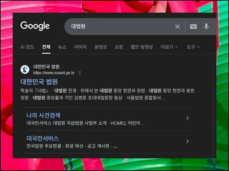This screenshot has width=229, height=171.
Task: Switch to the 쇼핑 tab
Action: tap(119, 47)
